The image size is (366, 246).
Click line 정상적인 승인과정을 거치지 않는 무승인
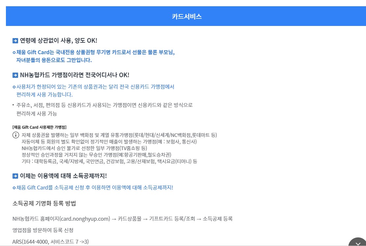[x=96, y=155]
